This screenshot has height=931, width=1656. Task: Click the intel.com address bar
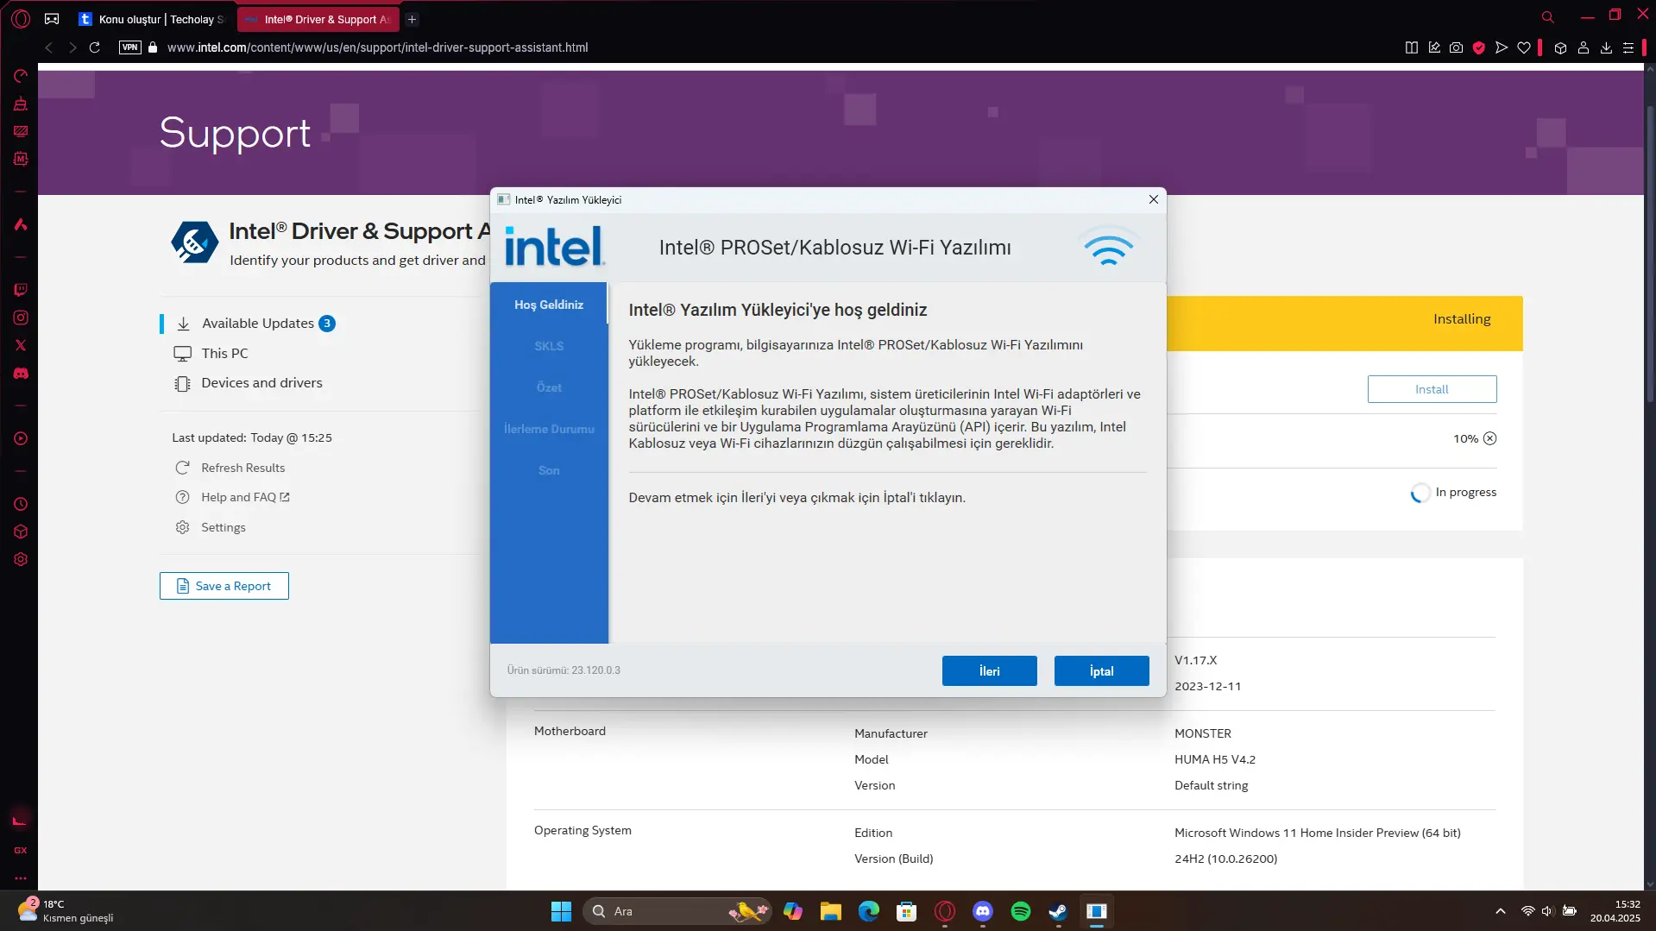pyautogui.click(x=377, y=47)
